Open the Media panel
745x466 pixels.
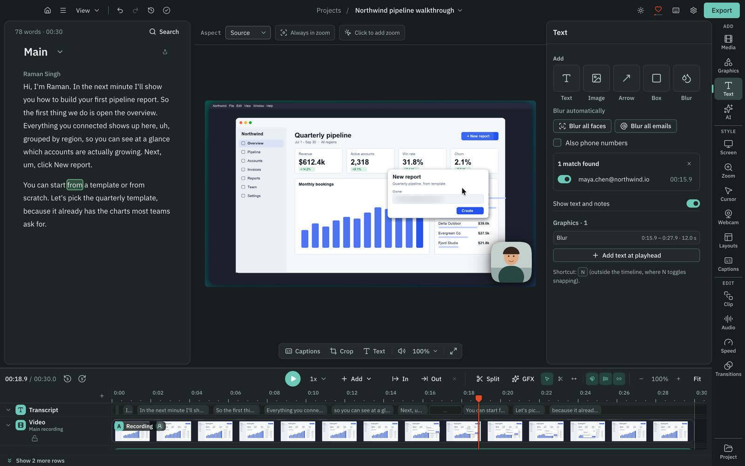tap(728, 42)
